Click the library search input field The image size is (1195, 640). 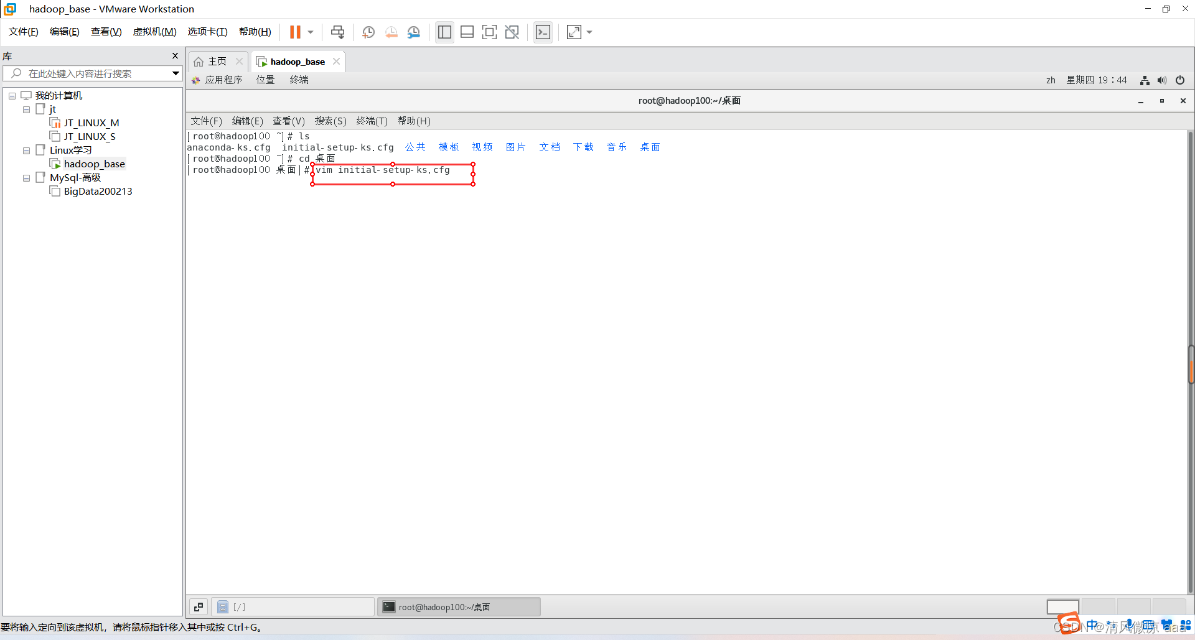click(x=91, y=73)
